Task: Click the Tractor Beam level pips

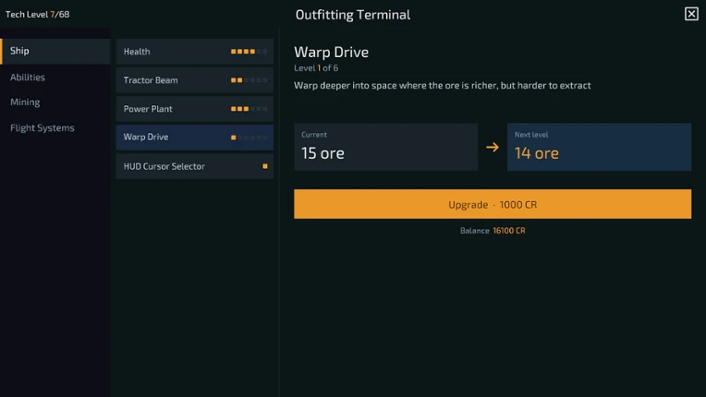Action: [249, 80]
